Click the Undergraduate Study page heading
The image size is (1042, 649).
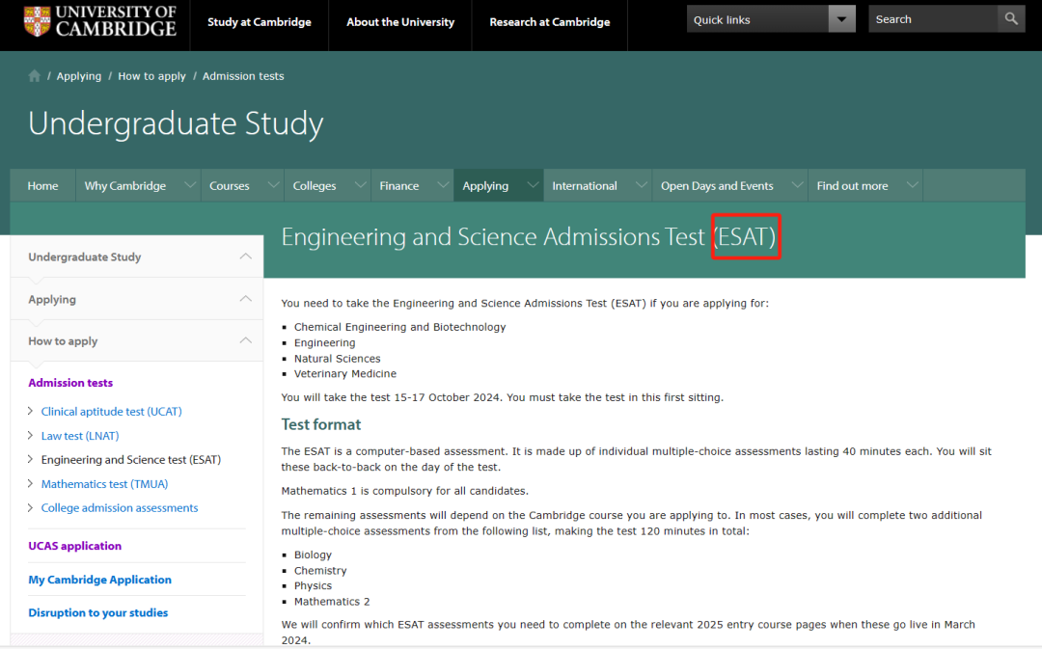177,123
